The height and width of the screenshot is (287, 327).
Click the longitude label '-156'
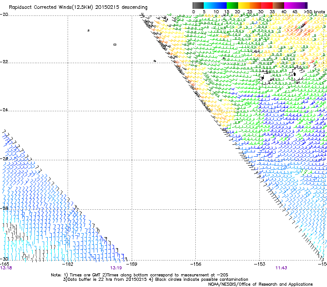pyautogui.click(x=196, y=264)
